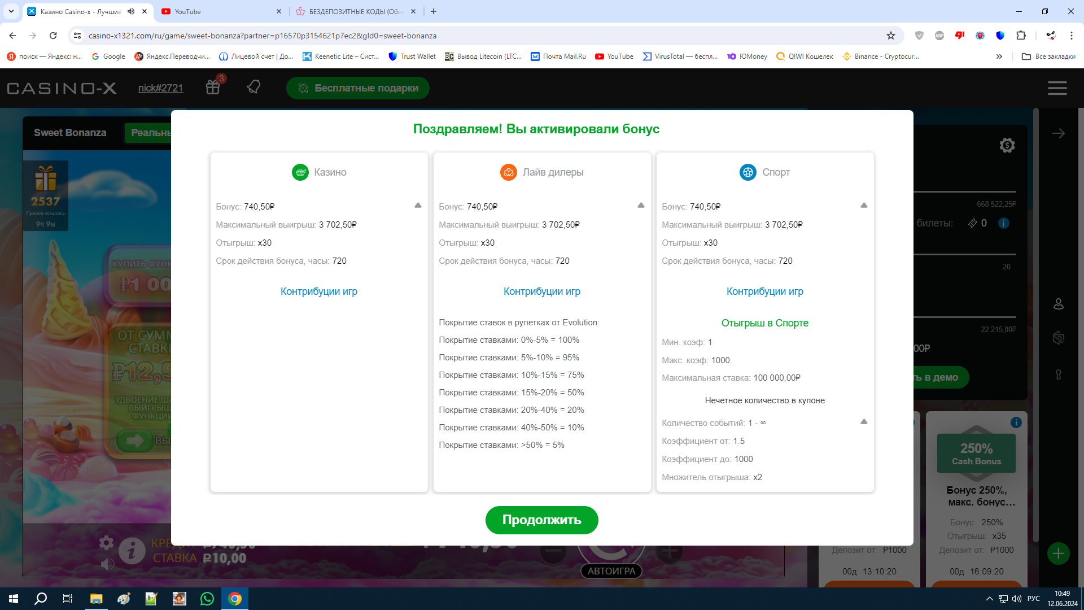
Task: Open the gift box notifications icon
Action: point(213,88)
